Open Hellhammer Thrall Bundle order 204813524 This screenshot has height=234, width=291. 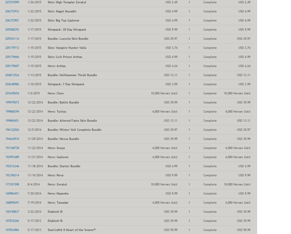point(12,75)
